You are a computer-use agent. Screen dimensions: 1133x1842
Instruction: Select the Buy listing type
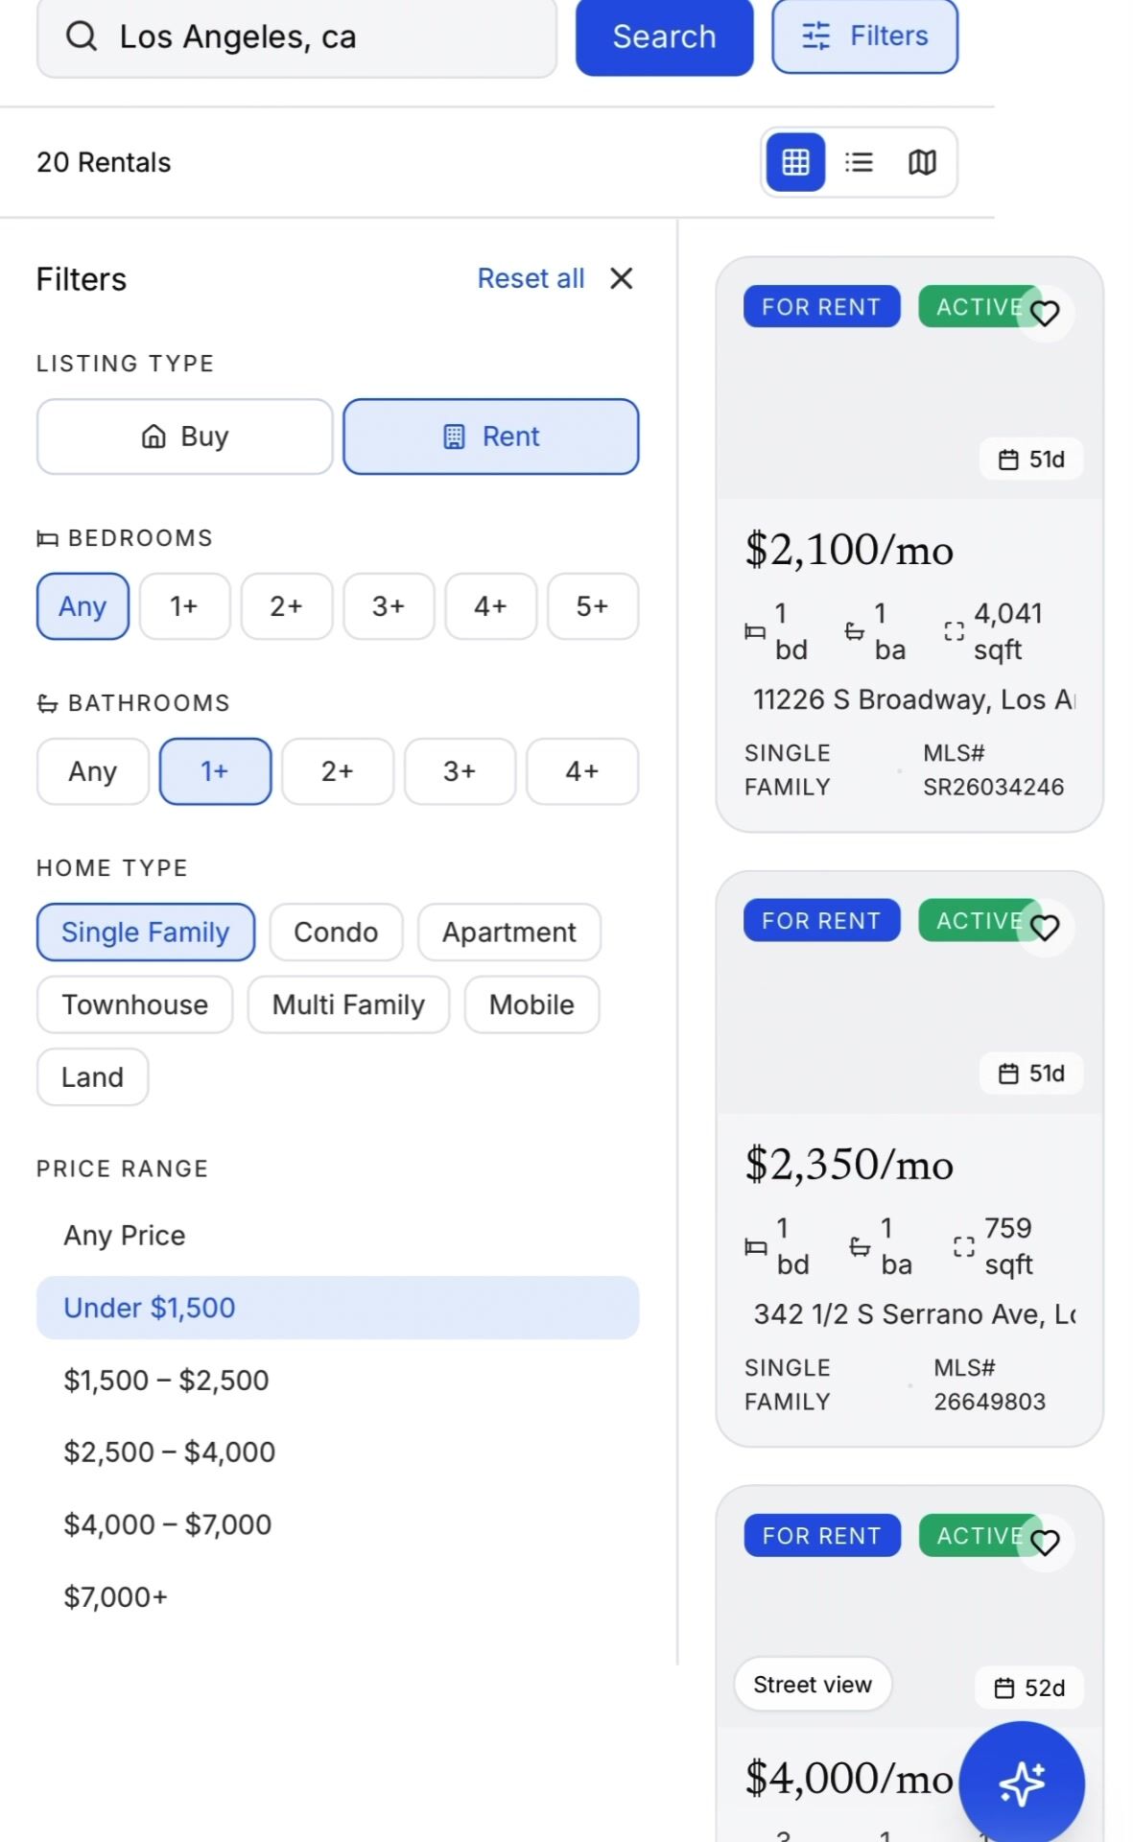(x=185, y=437)
